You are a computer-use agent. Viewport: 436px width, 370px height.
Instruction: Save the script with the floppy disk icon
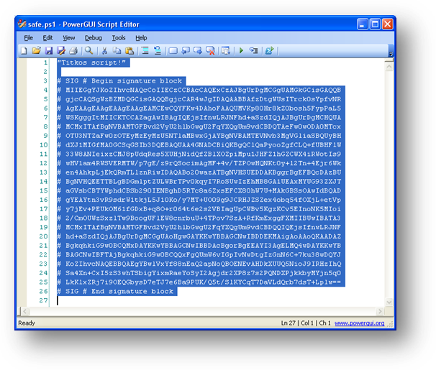49,51
